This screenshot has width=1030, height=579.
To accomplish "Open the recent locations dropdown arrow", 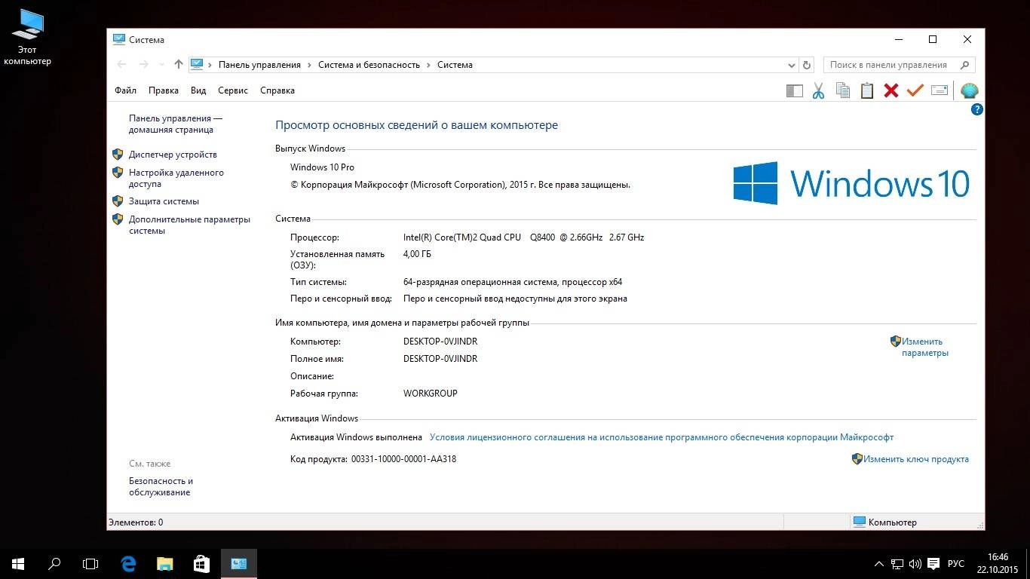I will 161,65.
